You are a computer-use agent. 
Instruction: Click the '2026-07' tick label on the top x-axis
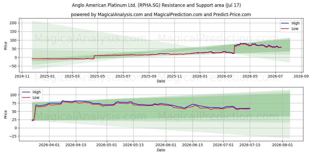(x=275, y=77)
